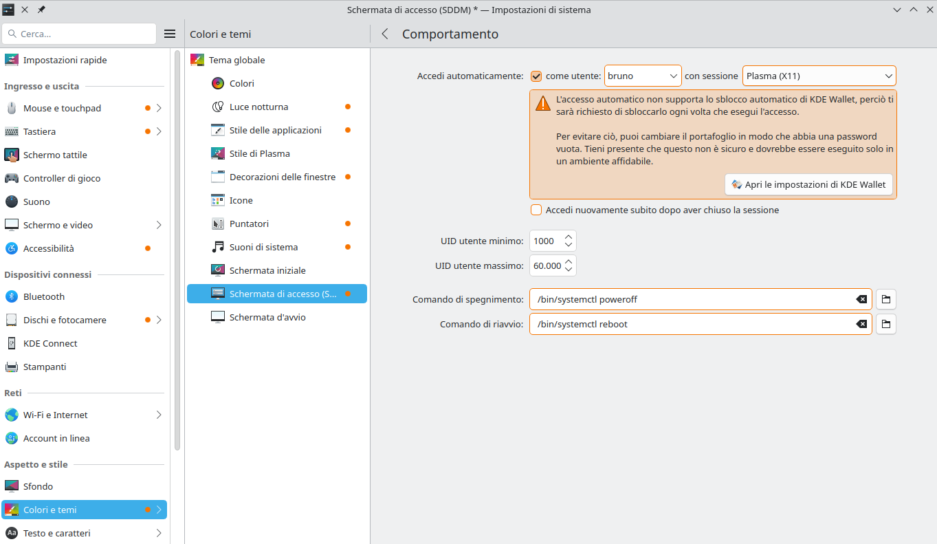The width and height of the screenshot is (937, 544).
Task: Open KDE Connect settings
Action: pos(84,343)
